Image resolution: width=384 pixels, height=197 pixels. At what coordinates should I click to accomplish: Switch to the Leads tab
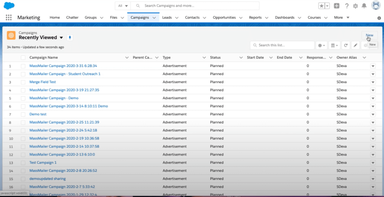click(167, 18)
